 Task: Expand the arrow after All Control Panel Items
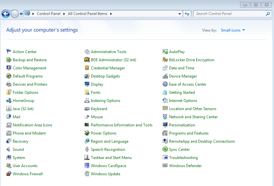111,14
